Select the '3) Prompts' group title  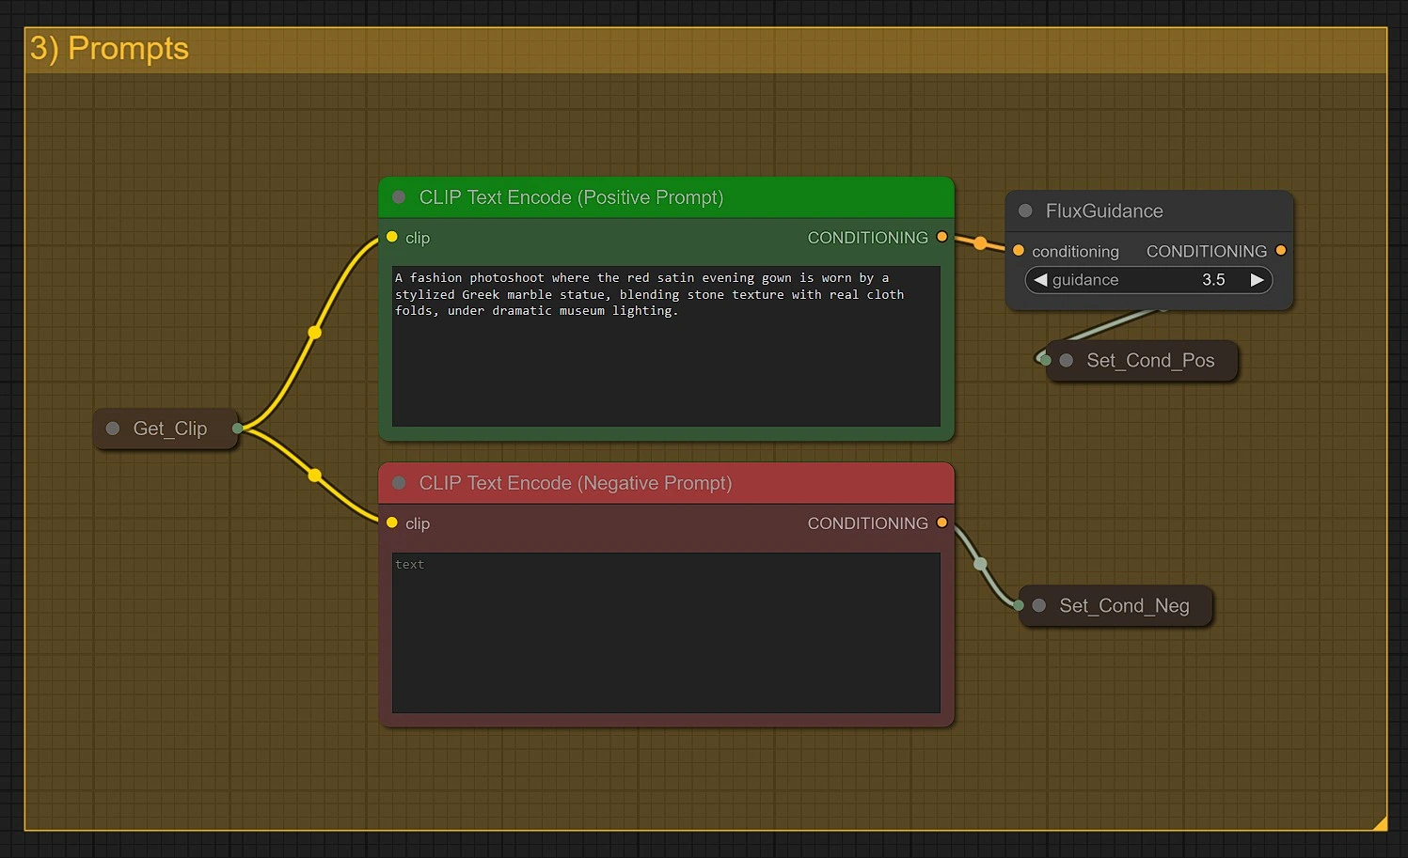point(109,49)
